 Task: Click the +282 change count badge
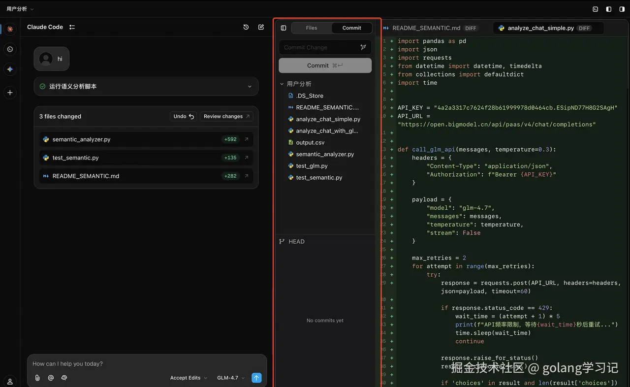230,176
